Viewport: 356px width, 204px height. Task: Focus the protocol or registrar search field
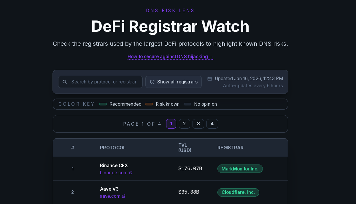(x=104, y=82)
